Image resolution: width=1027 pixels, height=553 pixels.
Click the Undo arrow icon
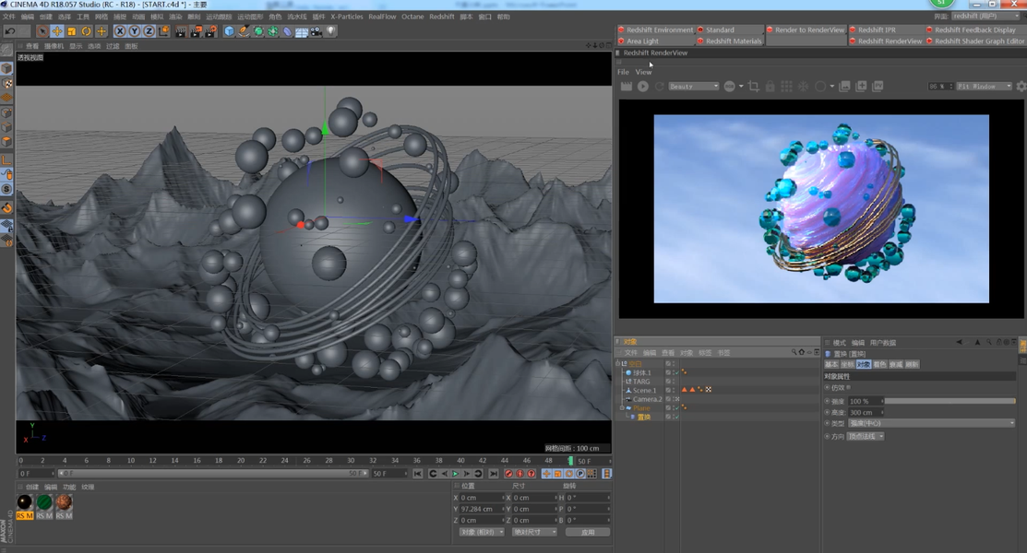pos(10,30)
